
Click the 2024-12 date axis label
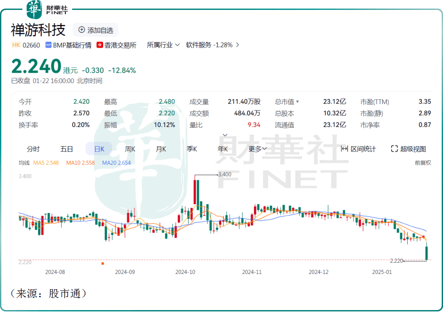tap(318, 272)
